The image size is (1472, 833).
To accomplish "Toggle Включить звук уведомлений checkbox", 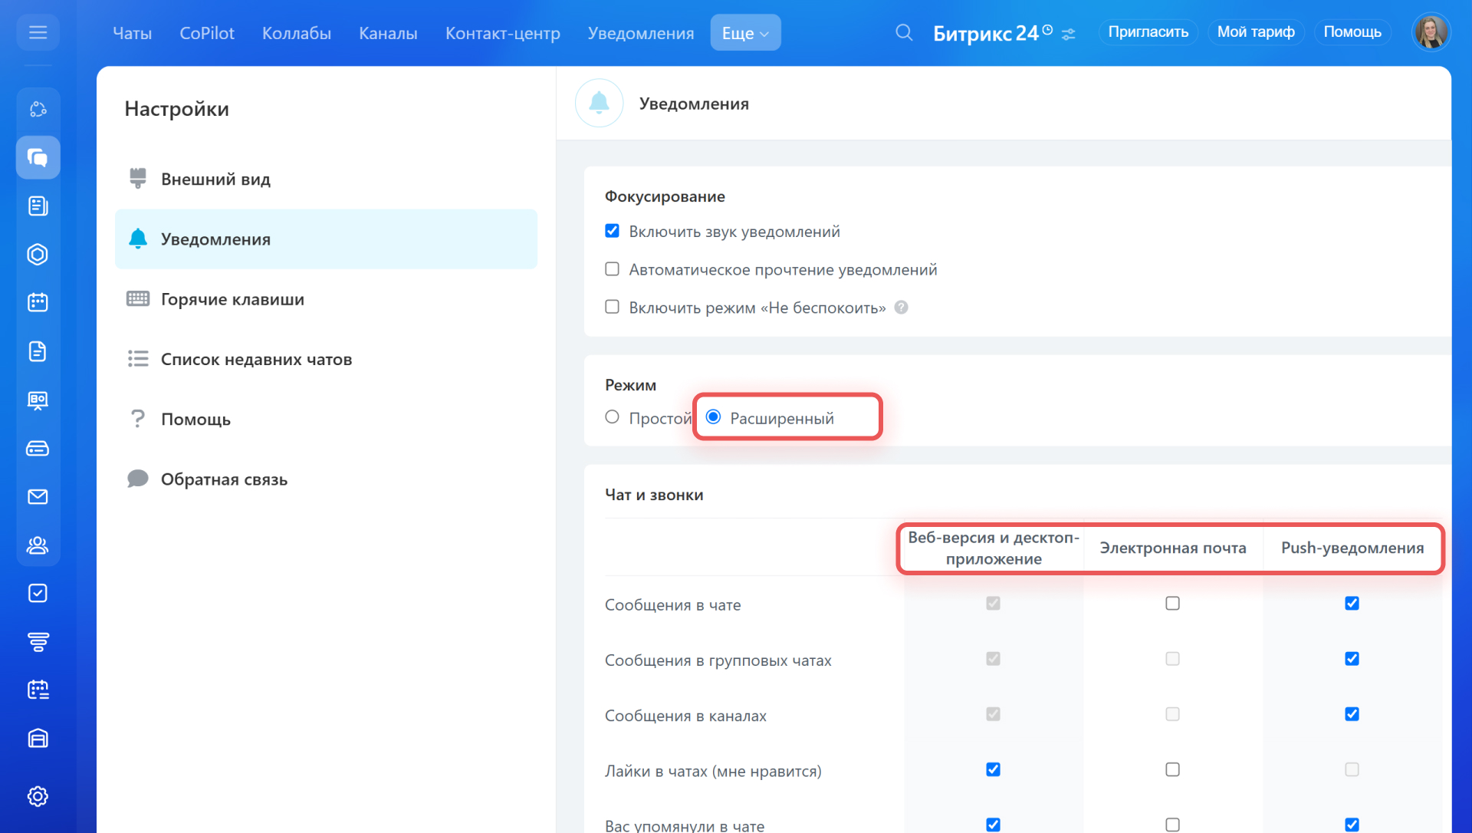I will coord(612,231).
